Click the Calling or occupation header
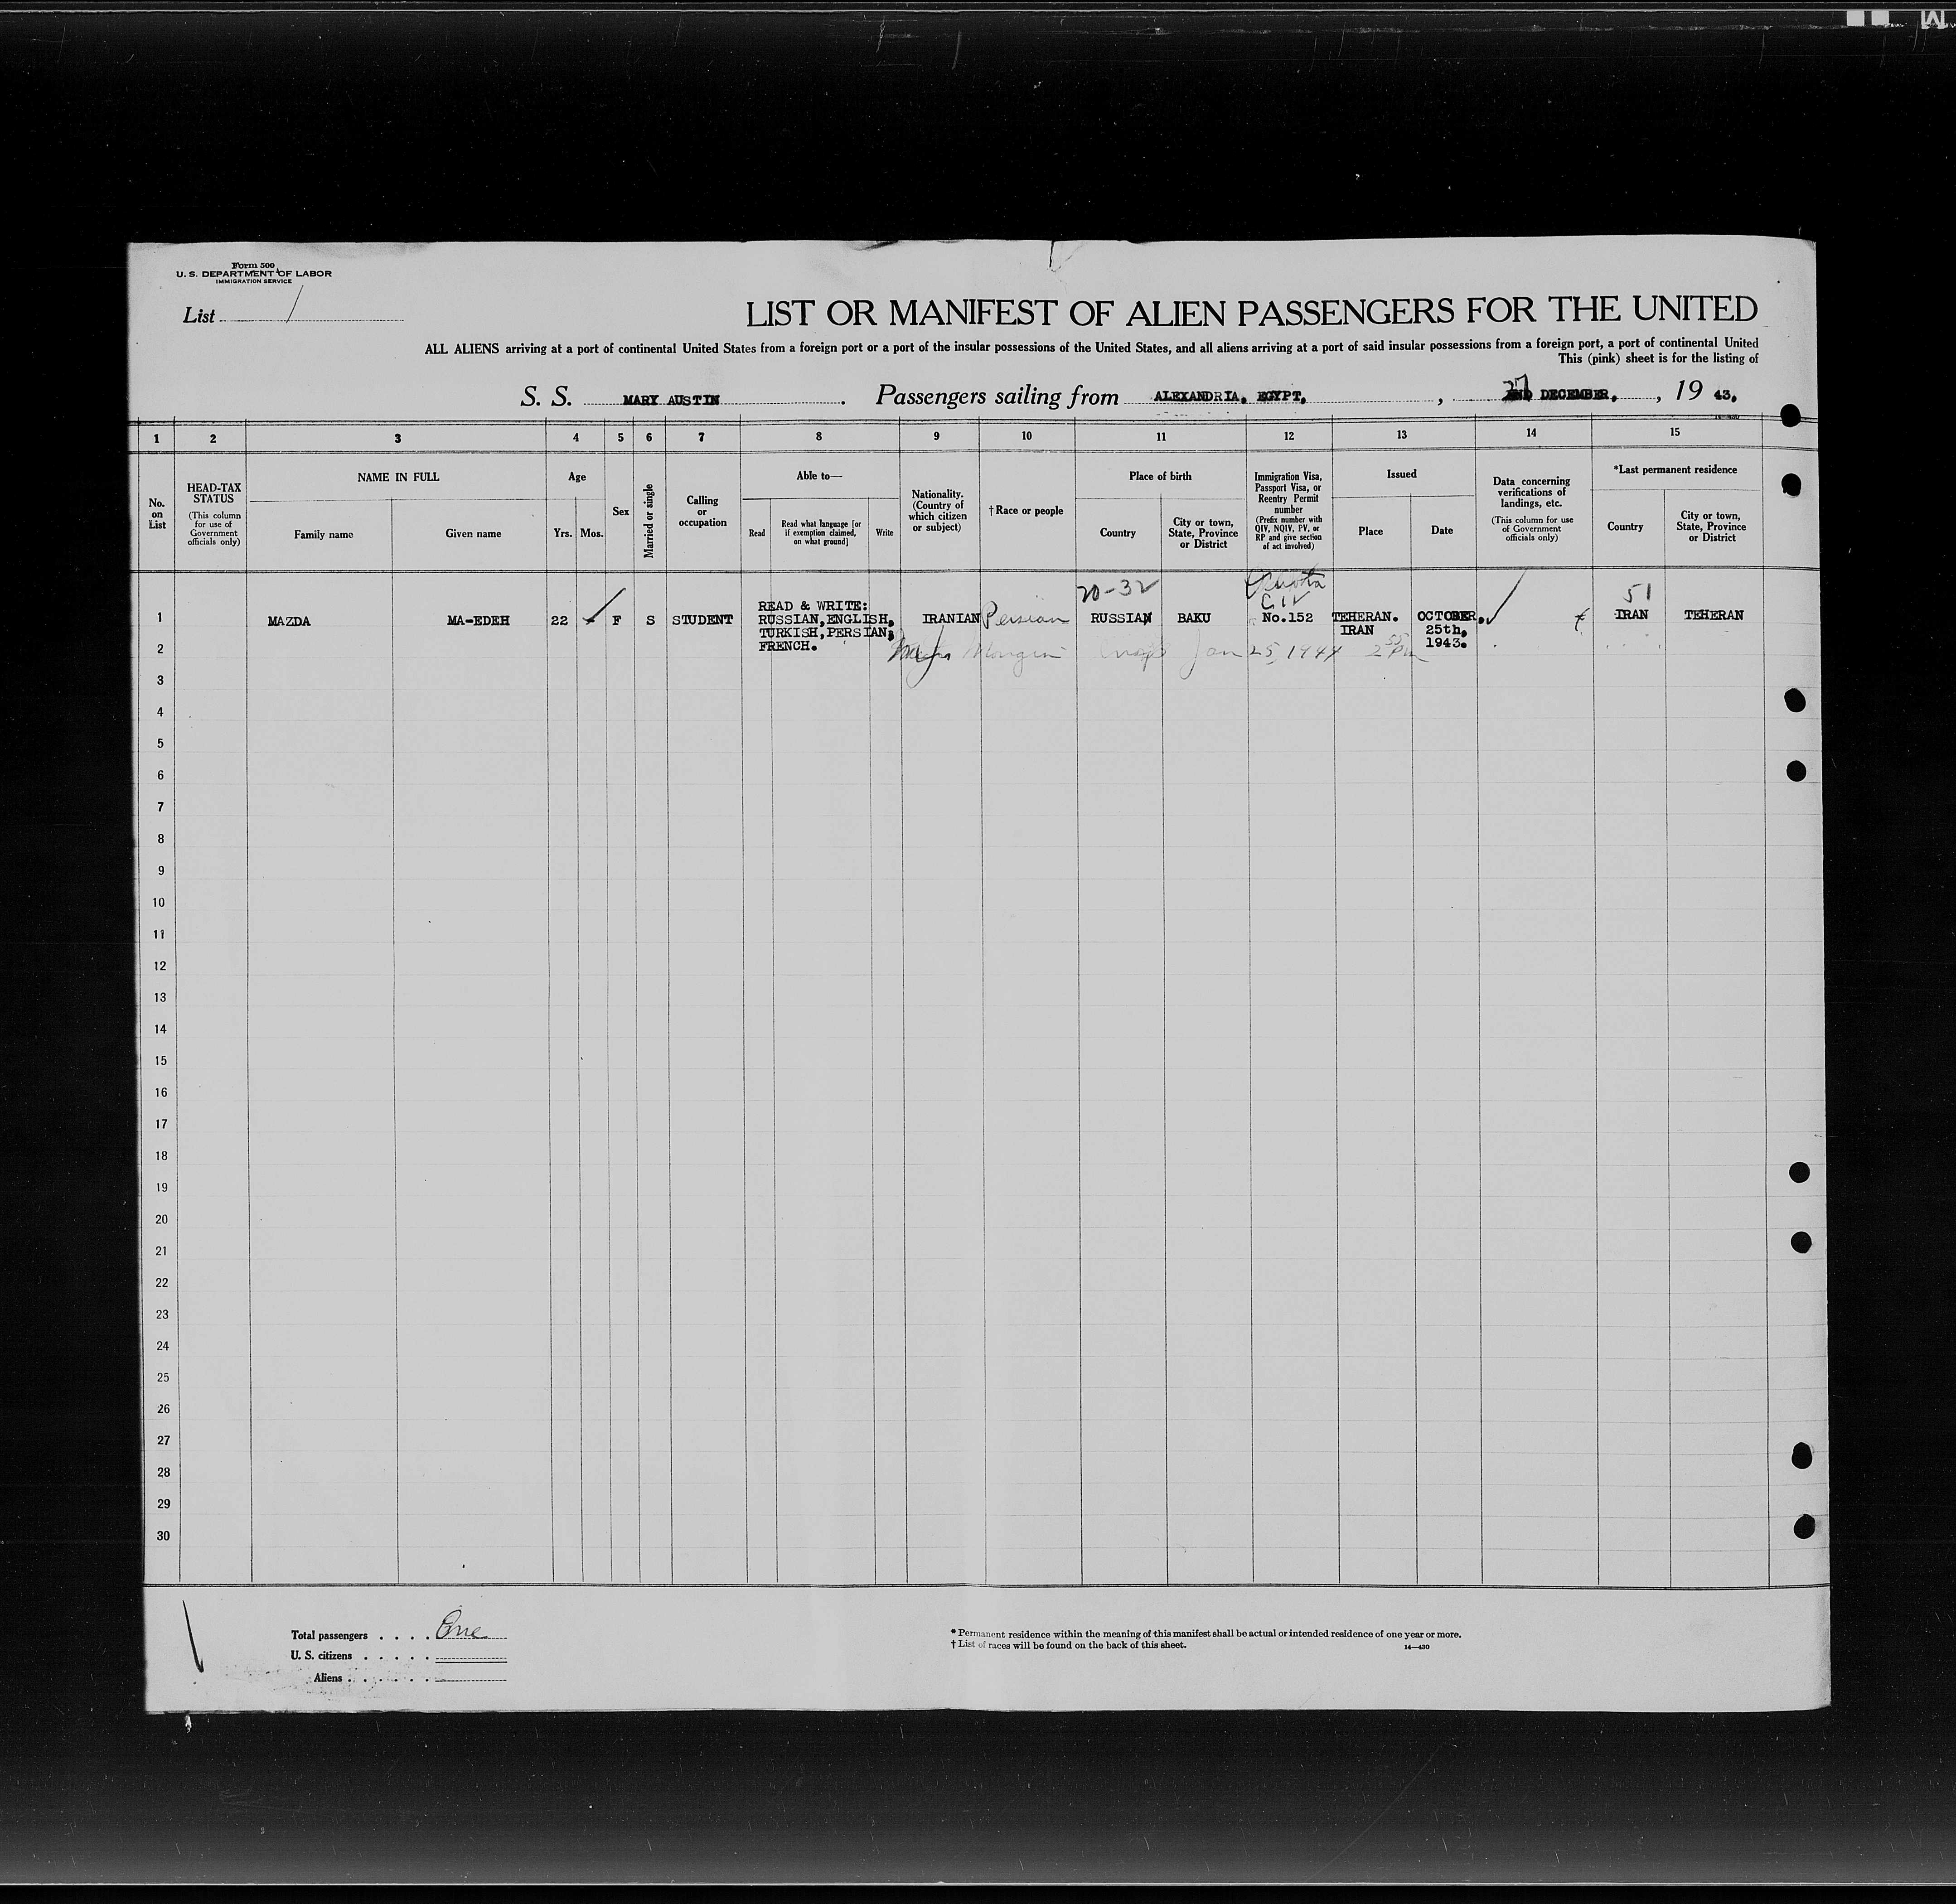 point(702,511)
